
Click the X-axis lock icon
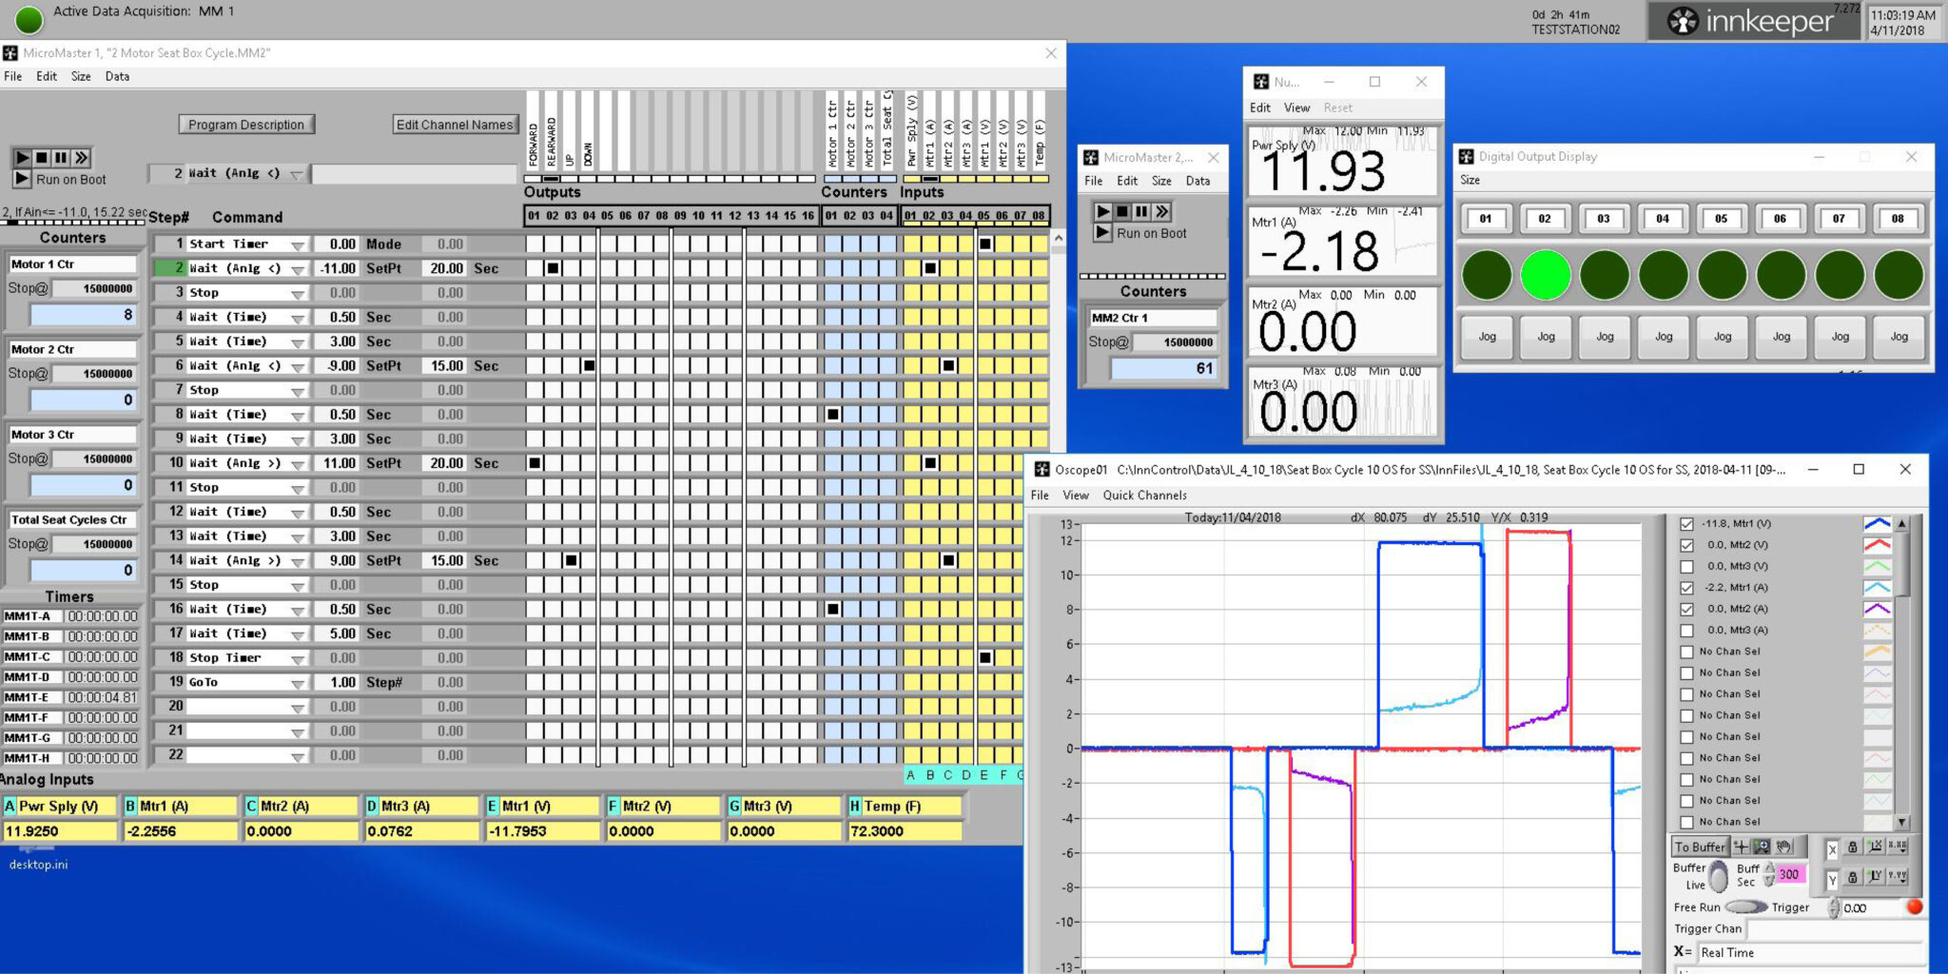click(x=1853, y=847)
